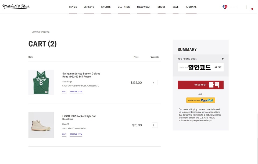Open the SHORTS menu
Viewport: 258px width, 164px height.
pyautogui.click(x=106, y=7)
